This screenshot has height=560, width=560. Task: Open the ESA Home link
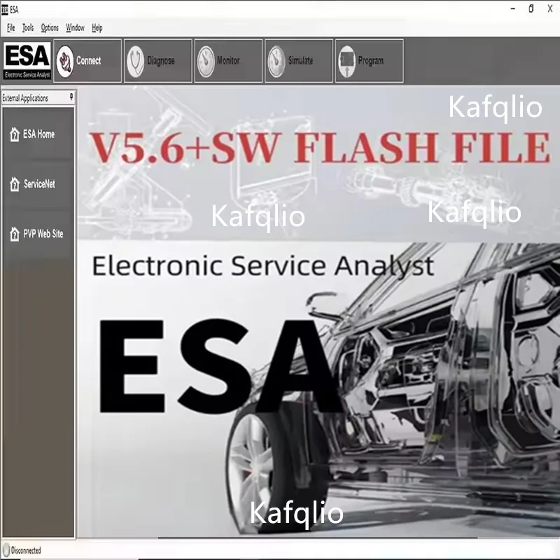tap(38, 134)
